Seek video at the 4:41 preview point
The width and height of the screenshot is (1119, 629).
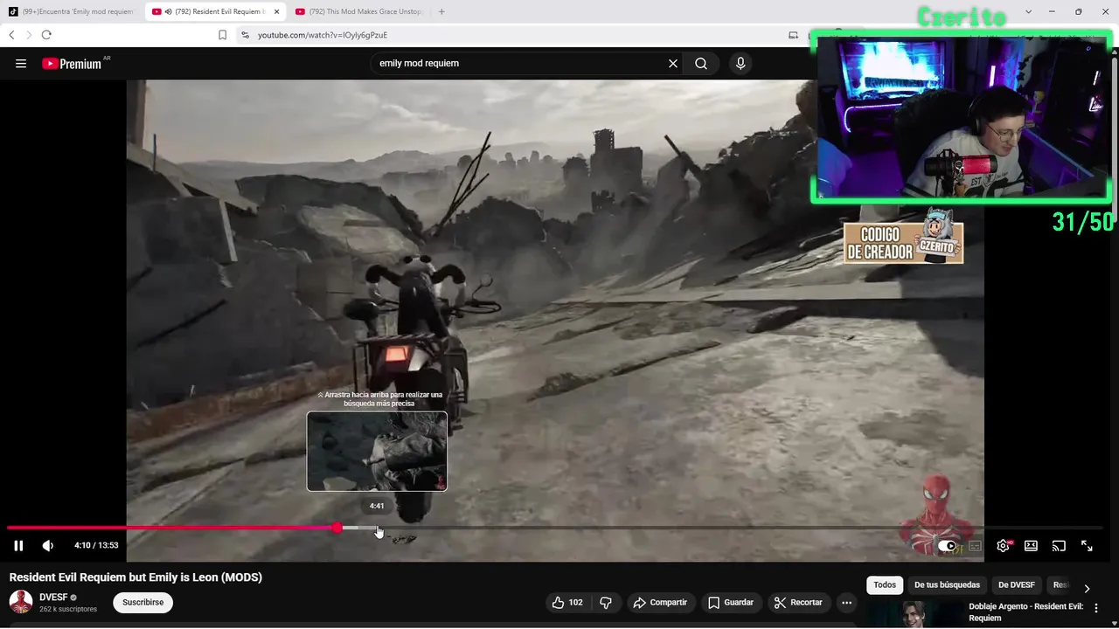coord(377,528)
